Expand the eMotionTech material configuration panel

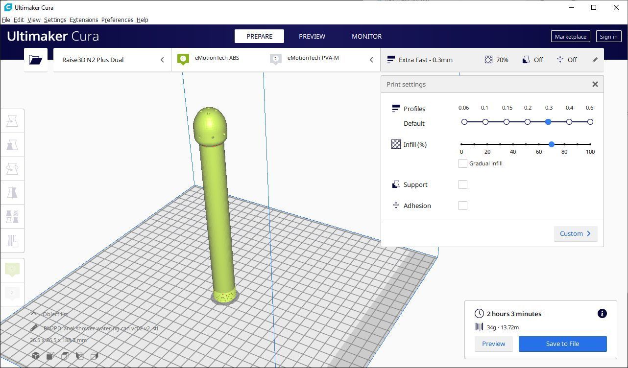[x=275, y=60]
